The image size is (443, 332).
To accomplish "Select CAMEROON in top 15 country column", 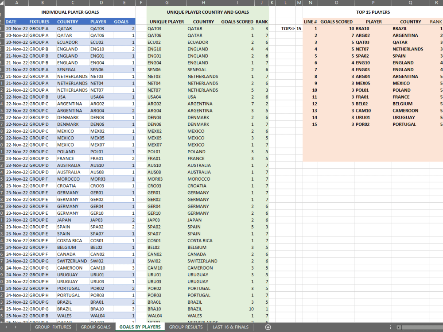I will pos(410,111).
